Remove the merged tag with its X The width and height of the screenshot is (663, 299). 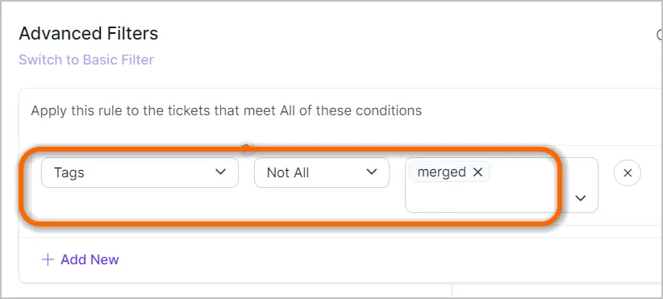(x=477, y=172)
